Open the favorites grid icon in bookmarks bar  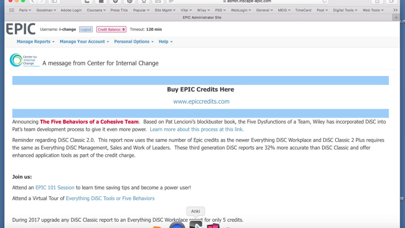click(12, 10)
